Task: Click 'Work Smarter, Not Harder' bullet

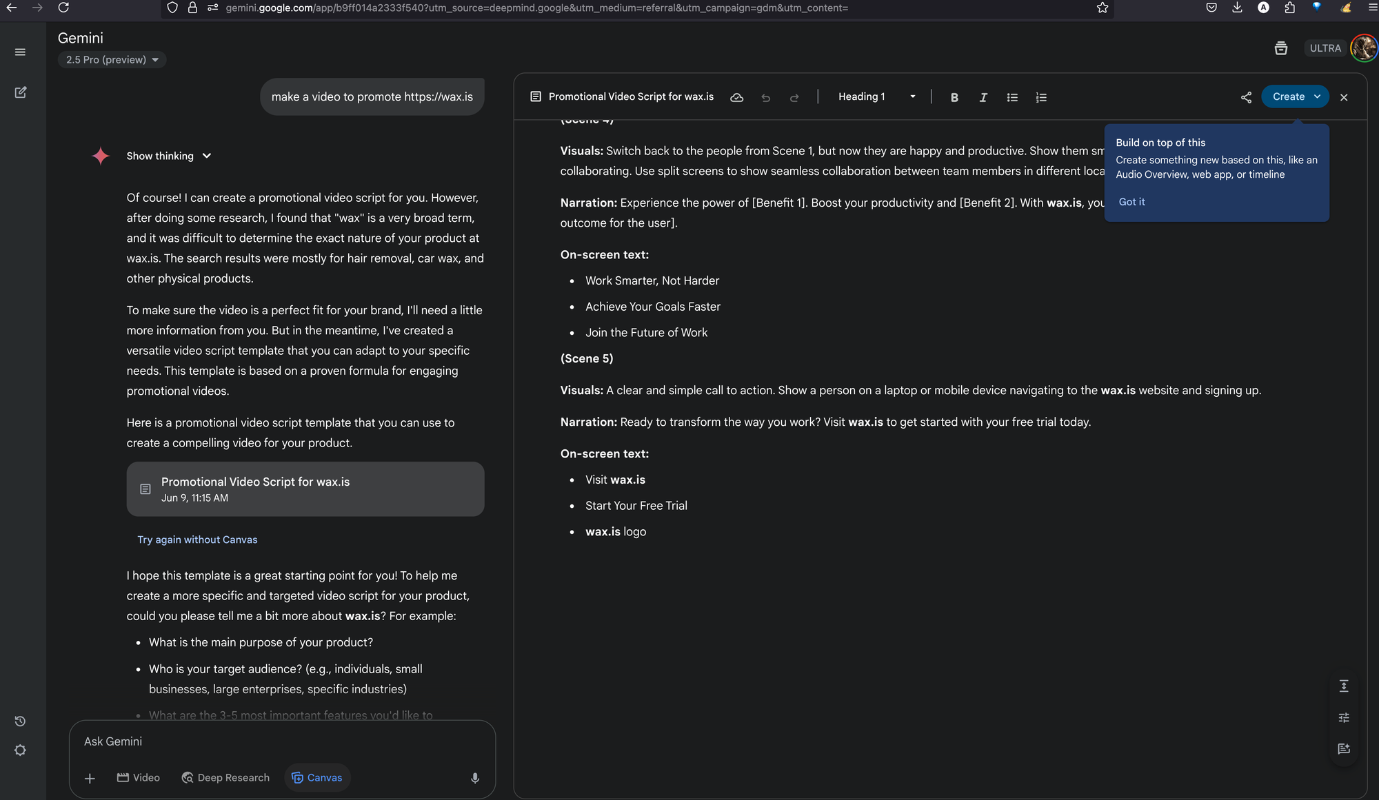Action: tap(652, 280)
